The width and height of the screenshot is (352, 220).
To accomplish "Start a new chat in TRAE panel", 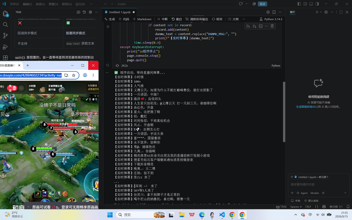I will (x=78, y=12).
